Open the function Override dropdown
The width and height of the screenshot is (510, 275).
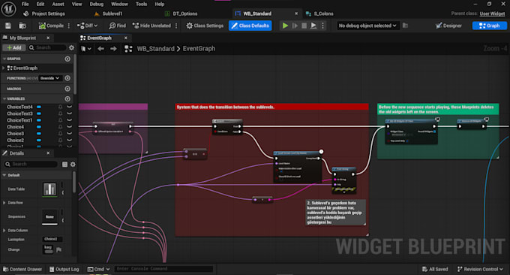49,78
